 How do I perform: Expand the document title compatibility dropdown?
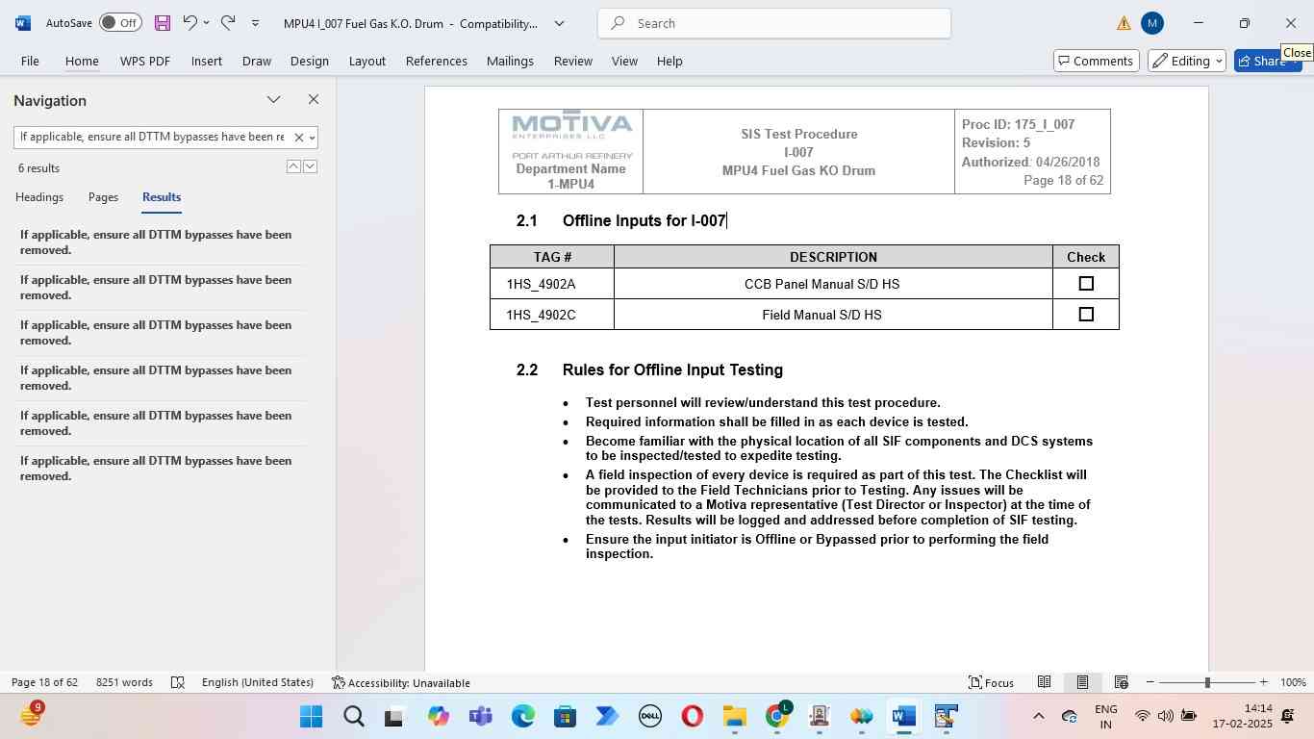pyautogui.click(x=559, y=23)
